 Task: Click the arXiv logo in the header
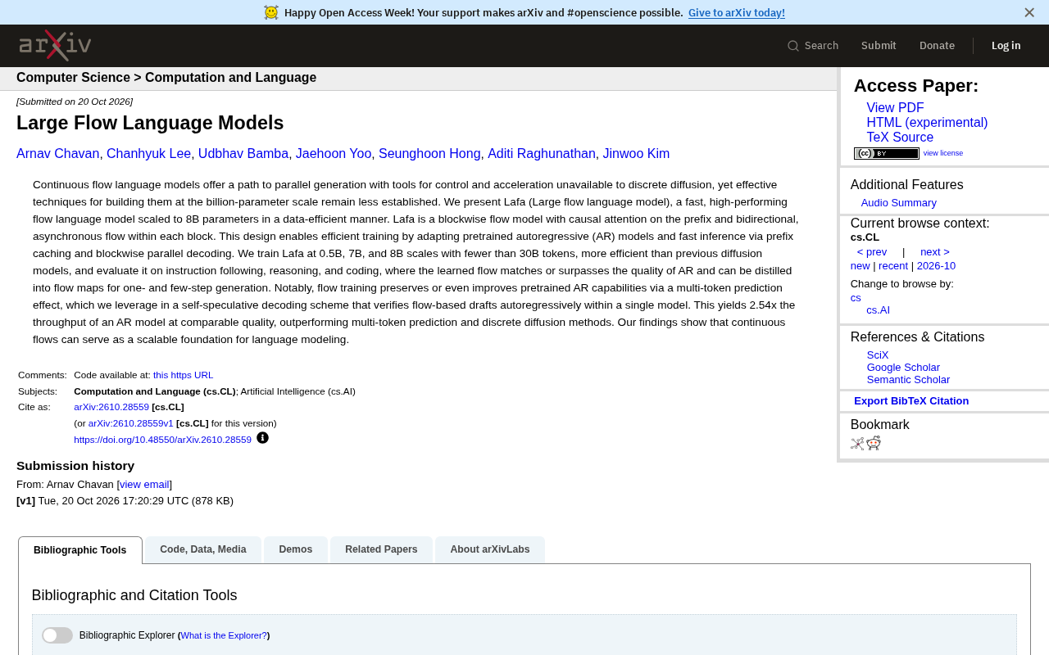point(55,45)
